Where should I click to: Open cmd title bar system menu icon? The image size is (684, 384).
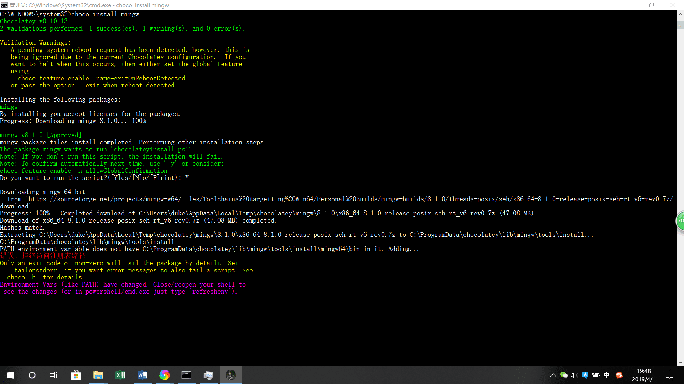coord(4,5)
